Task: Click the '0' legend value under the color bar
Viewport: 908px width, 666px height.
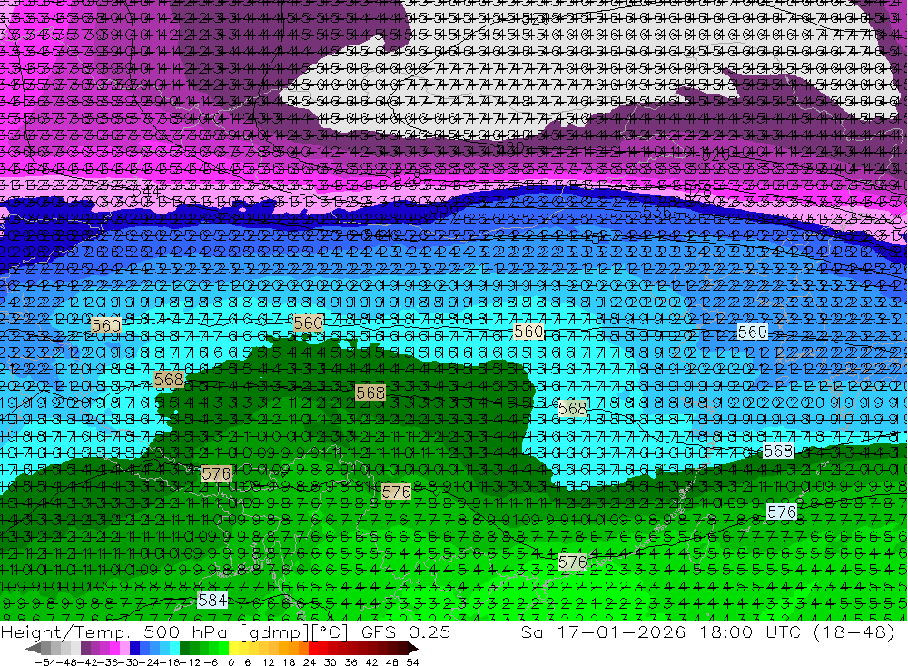Action: tap(231, 662)
